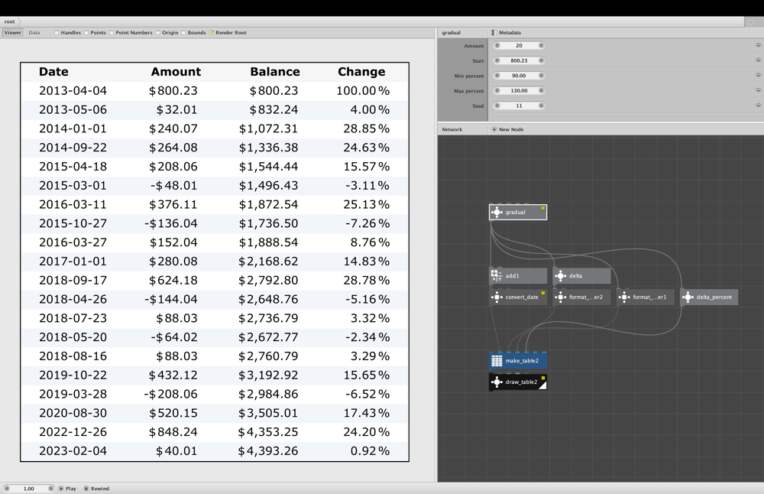
Task: Enable the Points checkbox
Action: (86, 33)
